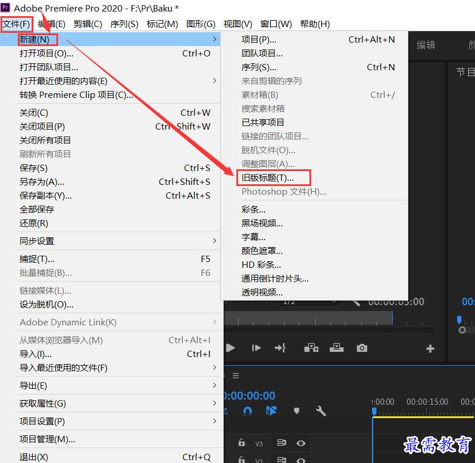
Task: Click the Premiere Pro app icon in title bar
Action: (5, 7)
